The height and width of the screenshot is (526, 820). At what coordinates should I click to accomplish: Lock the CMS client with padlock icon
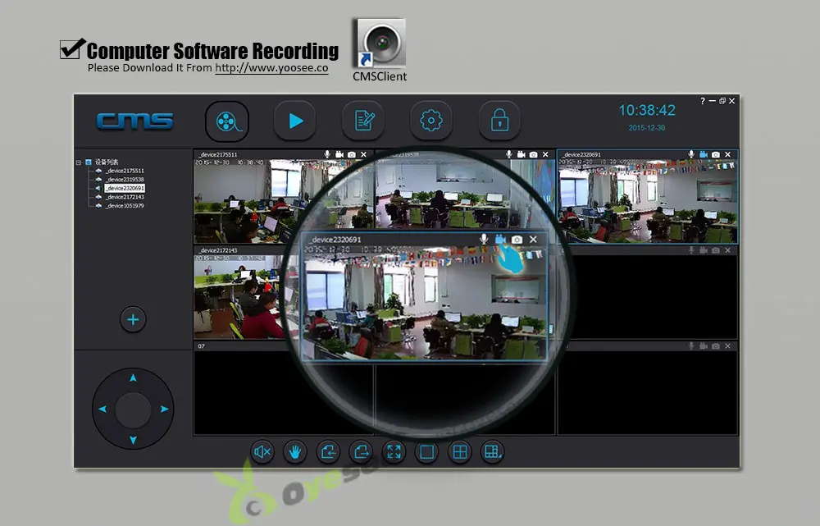point(499,121)
